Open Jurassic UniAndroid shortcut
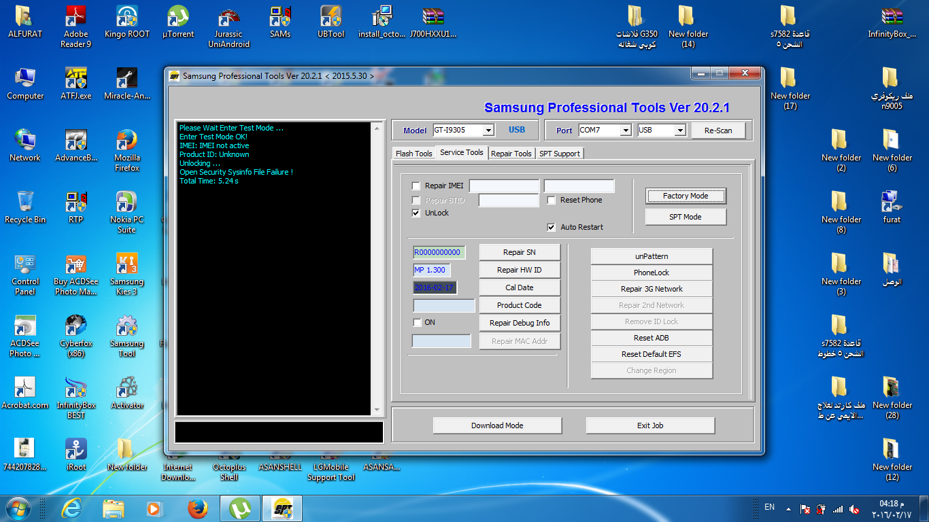Image resolution: width=929 pixels, height=522 pixels. [229, 26]
